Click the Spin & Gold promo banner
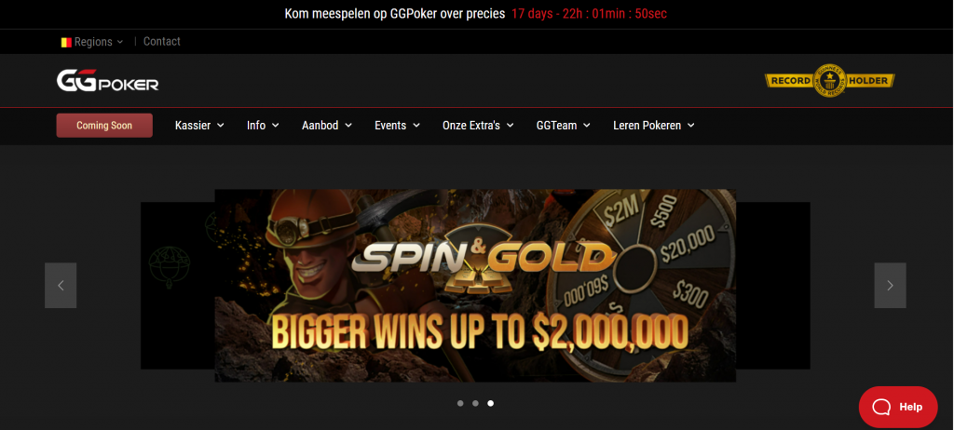This screenshot has width=954, height=430. pos(475,285)
